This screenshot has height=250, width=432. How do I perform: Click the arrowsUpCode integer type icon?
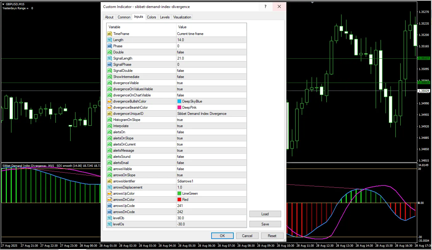click(109, 206)
